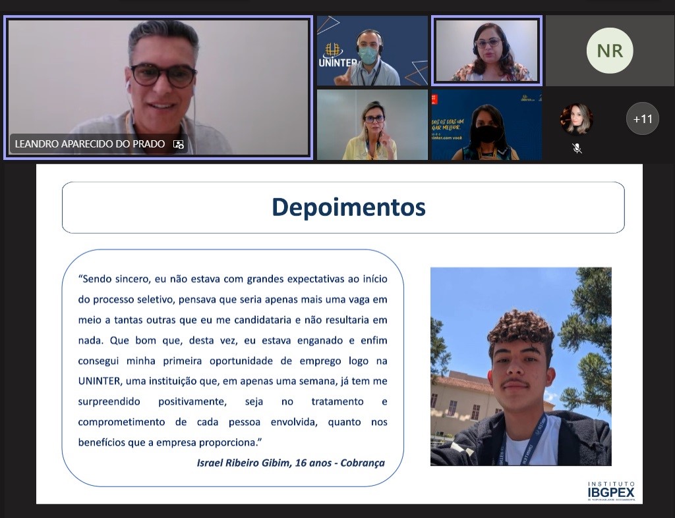Click the selfie photo on the slide
Viewport: 675px width, 518px height.
pos(521,366)
